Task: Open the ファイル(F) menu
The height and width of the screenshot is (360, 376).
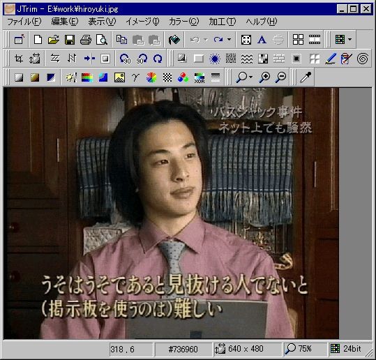Action: [24, 22]
